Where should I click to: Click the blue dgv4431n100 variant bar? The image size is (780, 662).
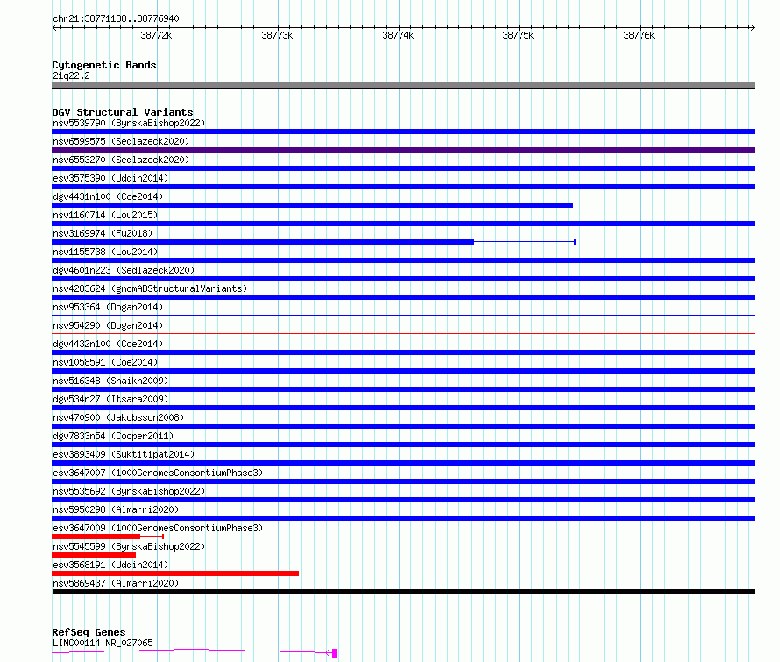click(312, 205)
